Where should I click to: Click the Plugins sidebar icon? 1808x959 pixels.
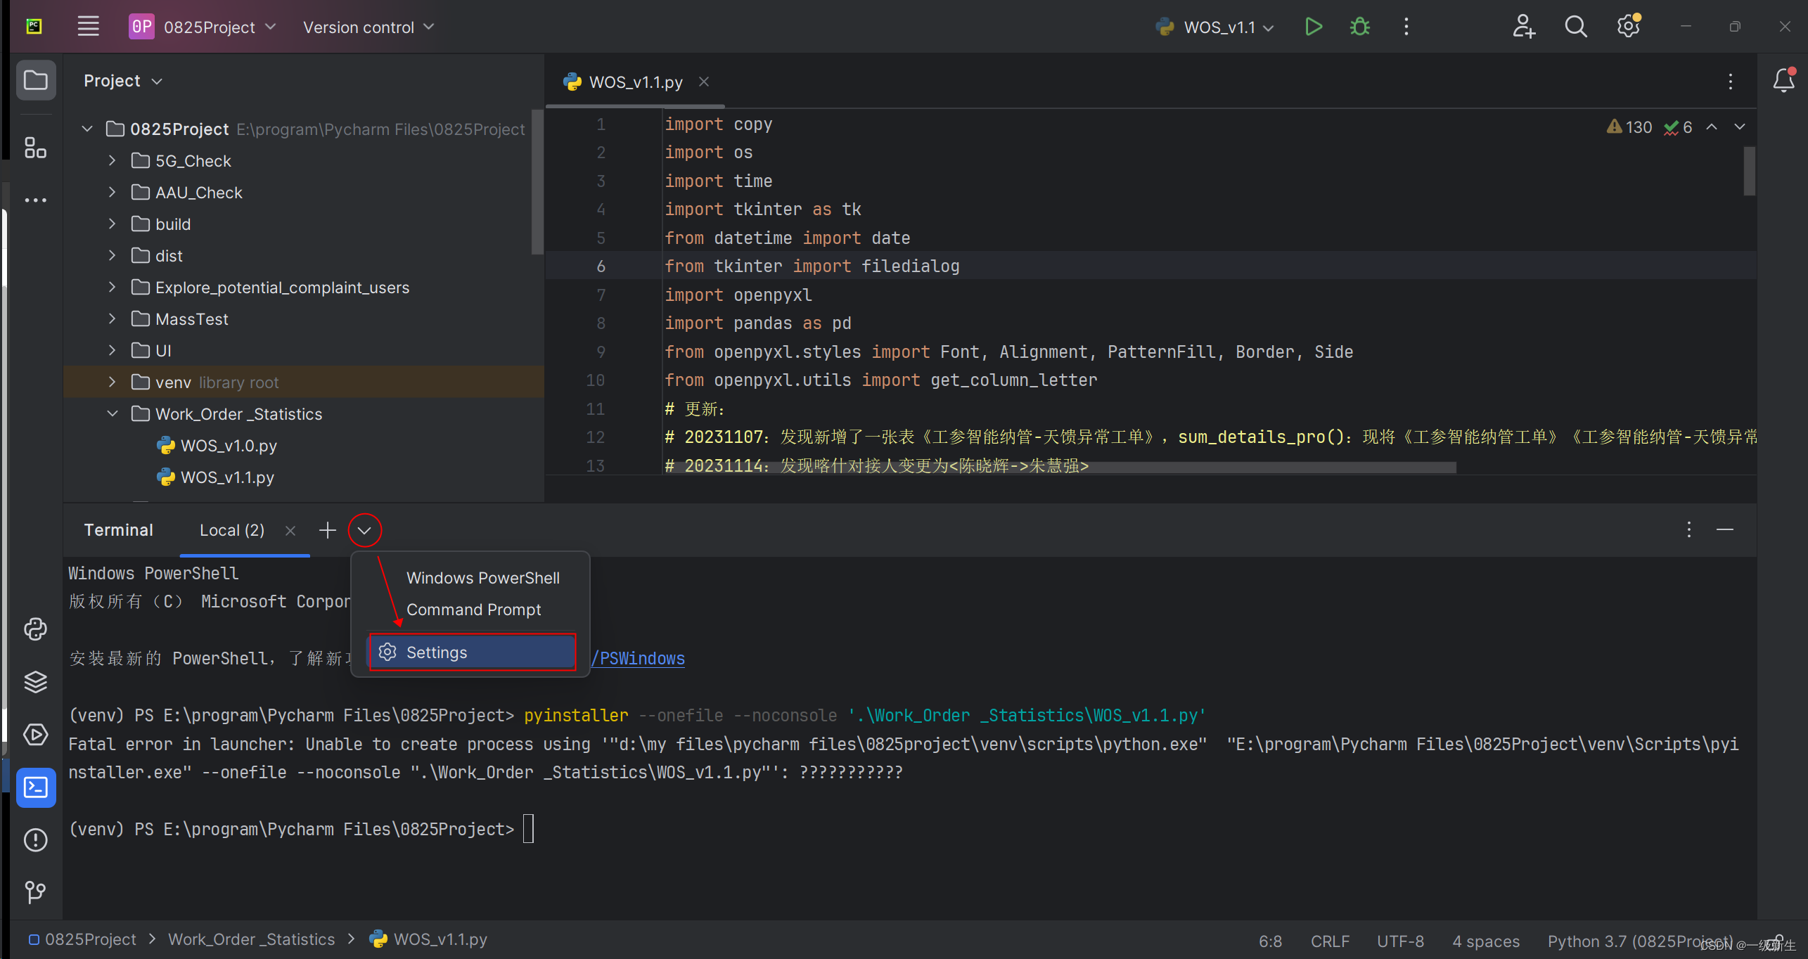[34, 150]
